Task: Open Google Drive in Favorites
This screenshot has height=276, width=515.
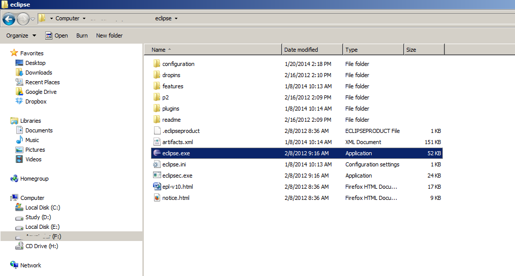Action: coord(41,92)
